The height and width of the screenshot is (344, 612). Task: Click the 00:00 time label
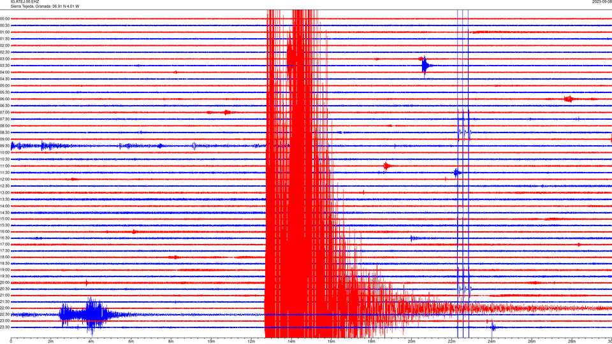click(4, 18)
